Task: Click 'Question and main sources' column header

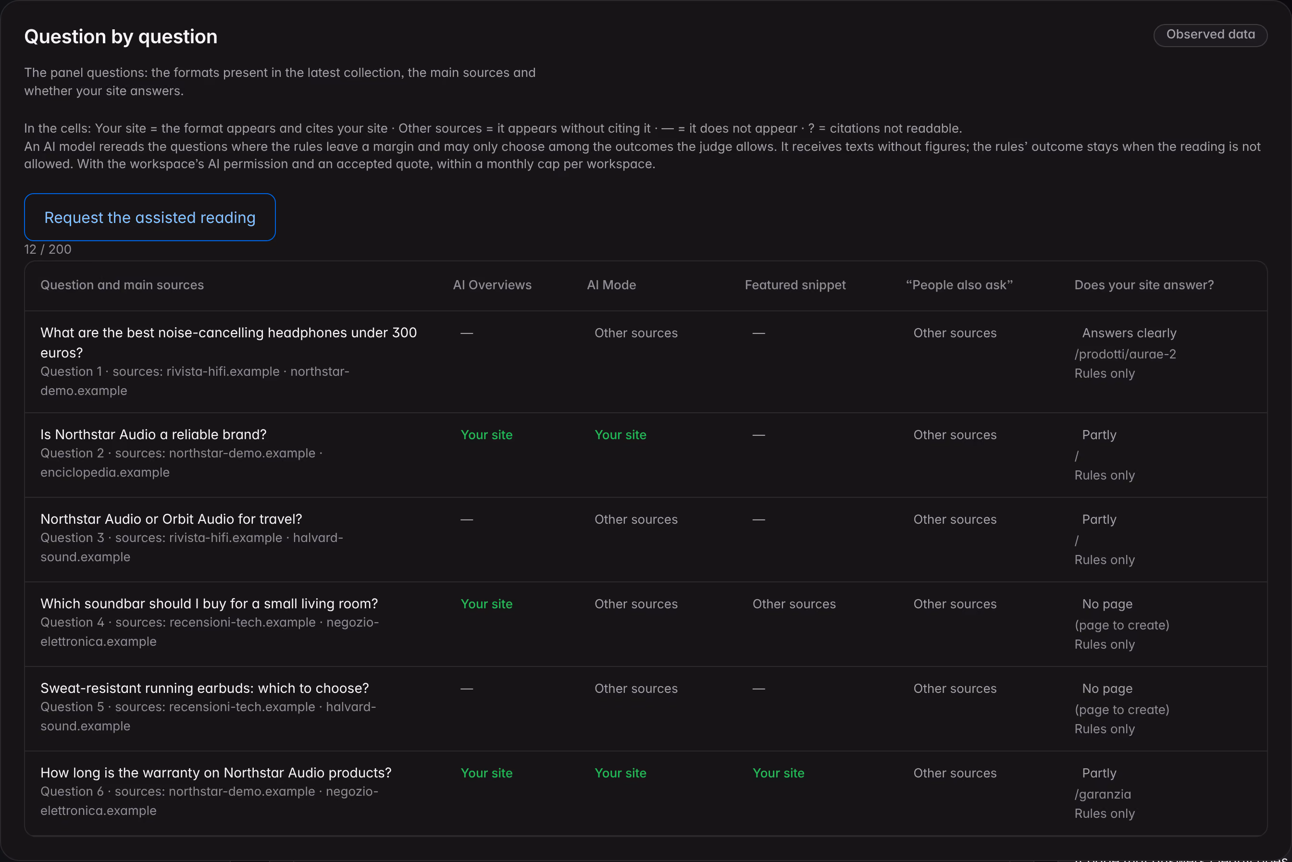Action: tap(122, 285)
